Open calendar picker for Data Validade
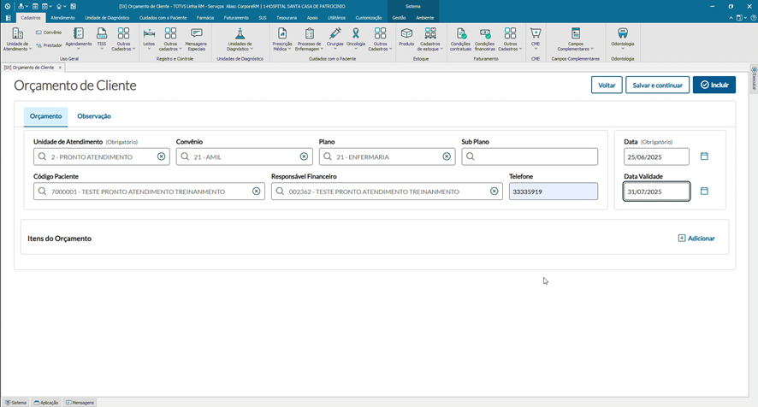 click(704, 191)
